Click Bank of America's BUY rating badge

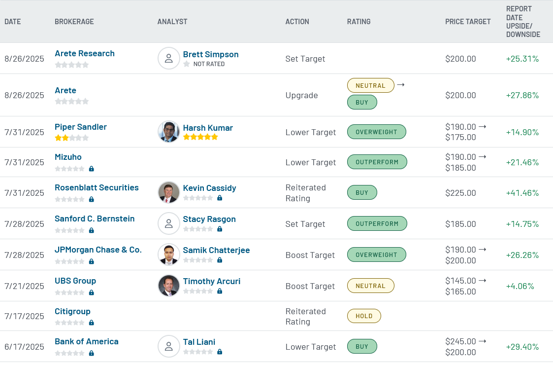coord(362,347)
